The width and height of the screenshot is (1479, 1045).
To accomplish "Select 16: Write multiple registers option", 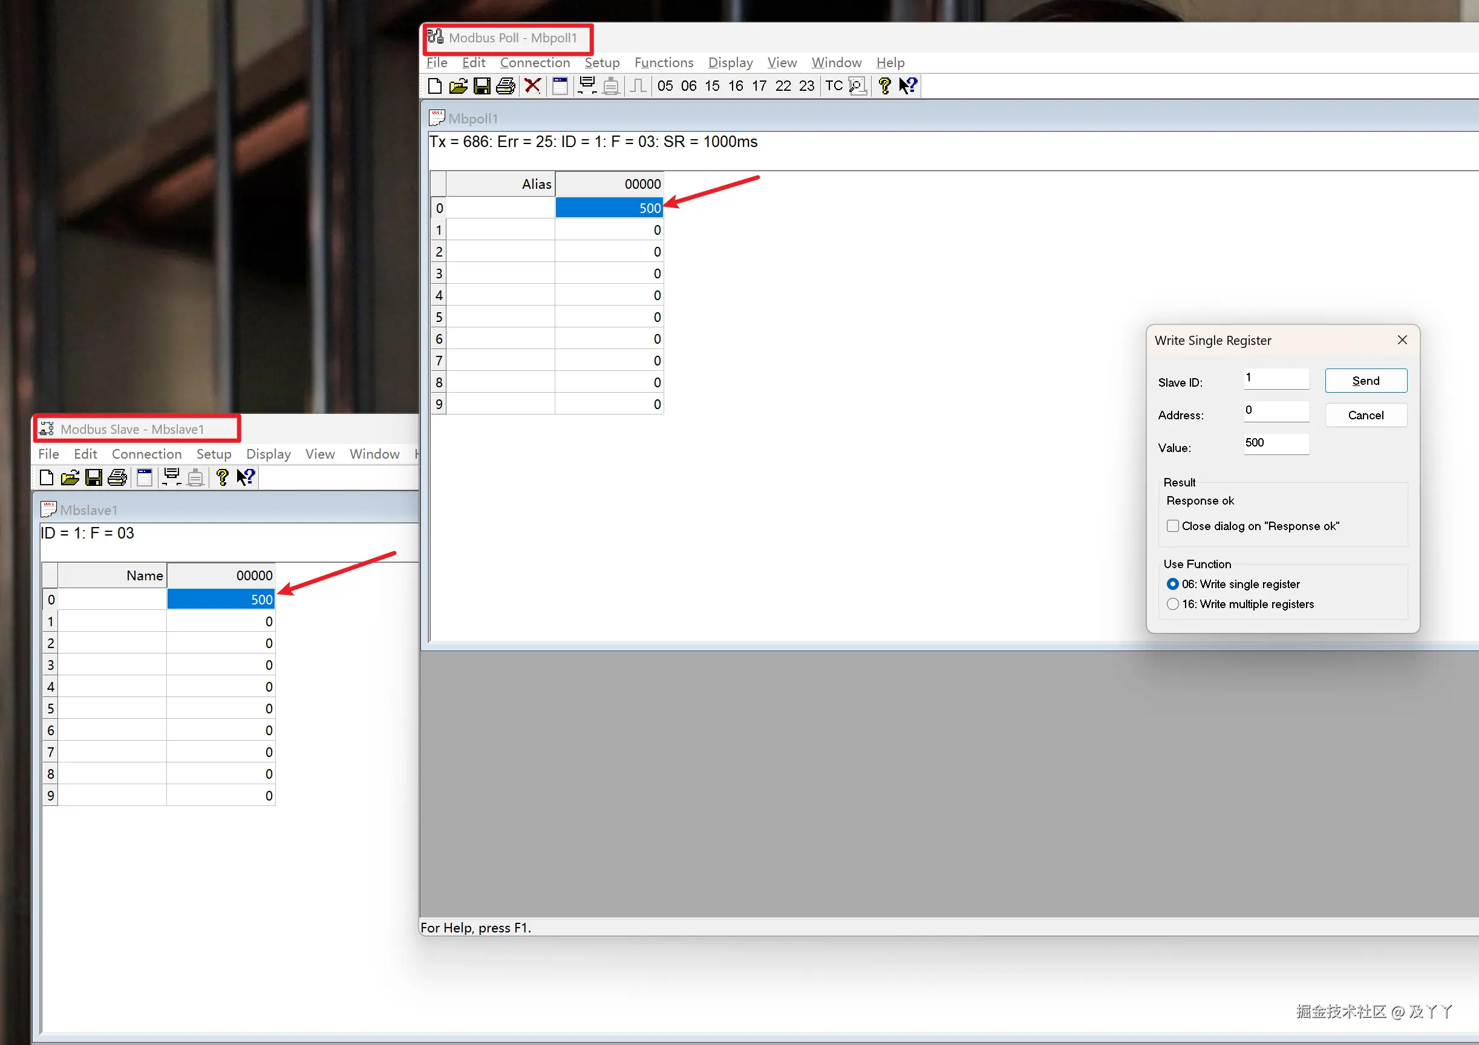I will [1173, 604].
